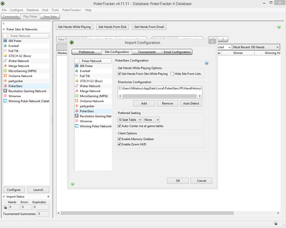The height and width of the screenshot is (228, 286).
Task: Open the Database menu
Action: coord(33,10)
